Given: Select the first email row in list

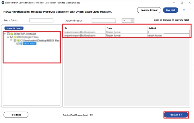Looking at the screenshot, I should tap(127, 32).
